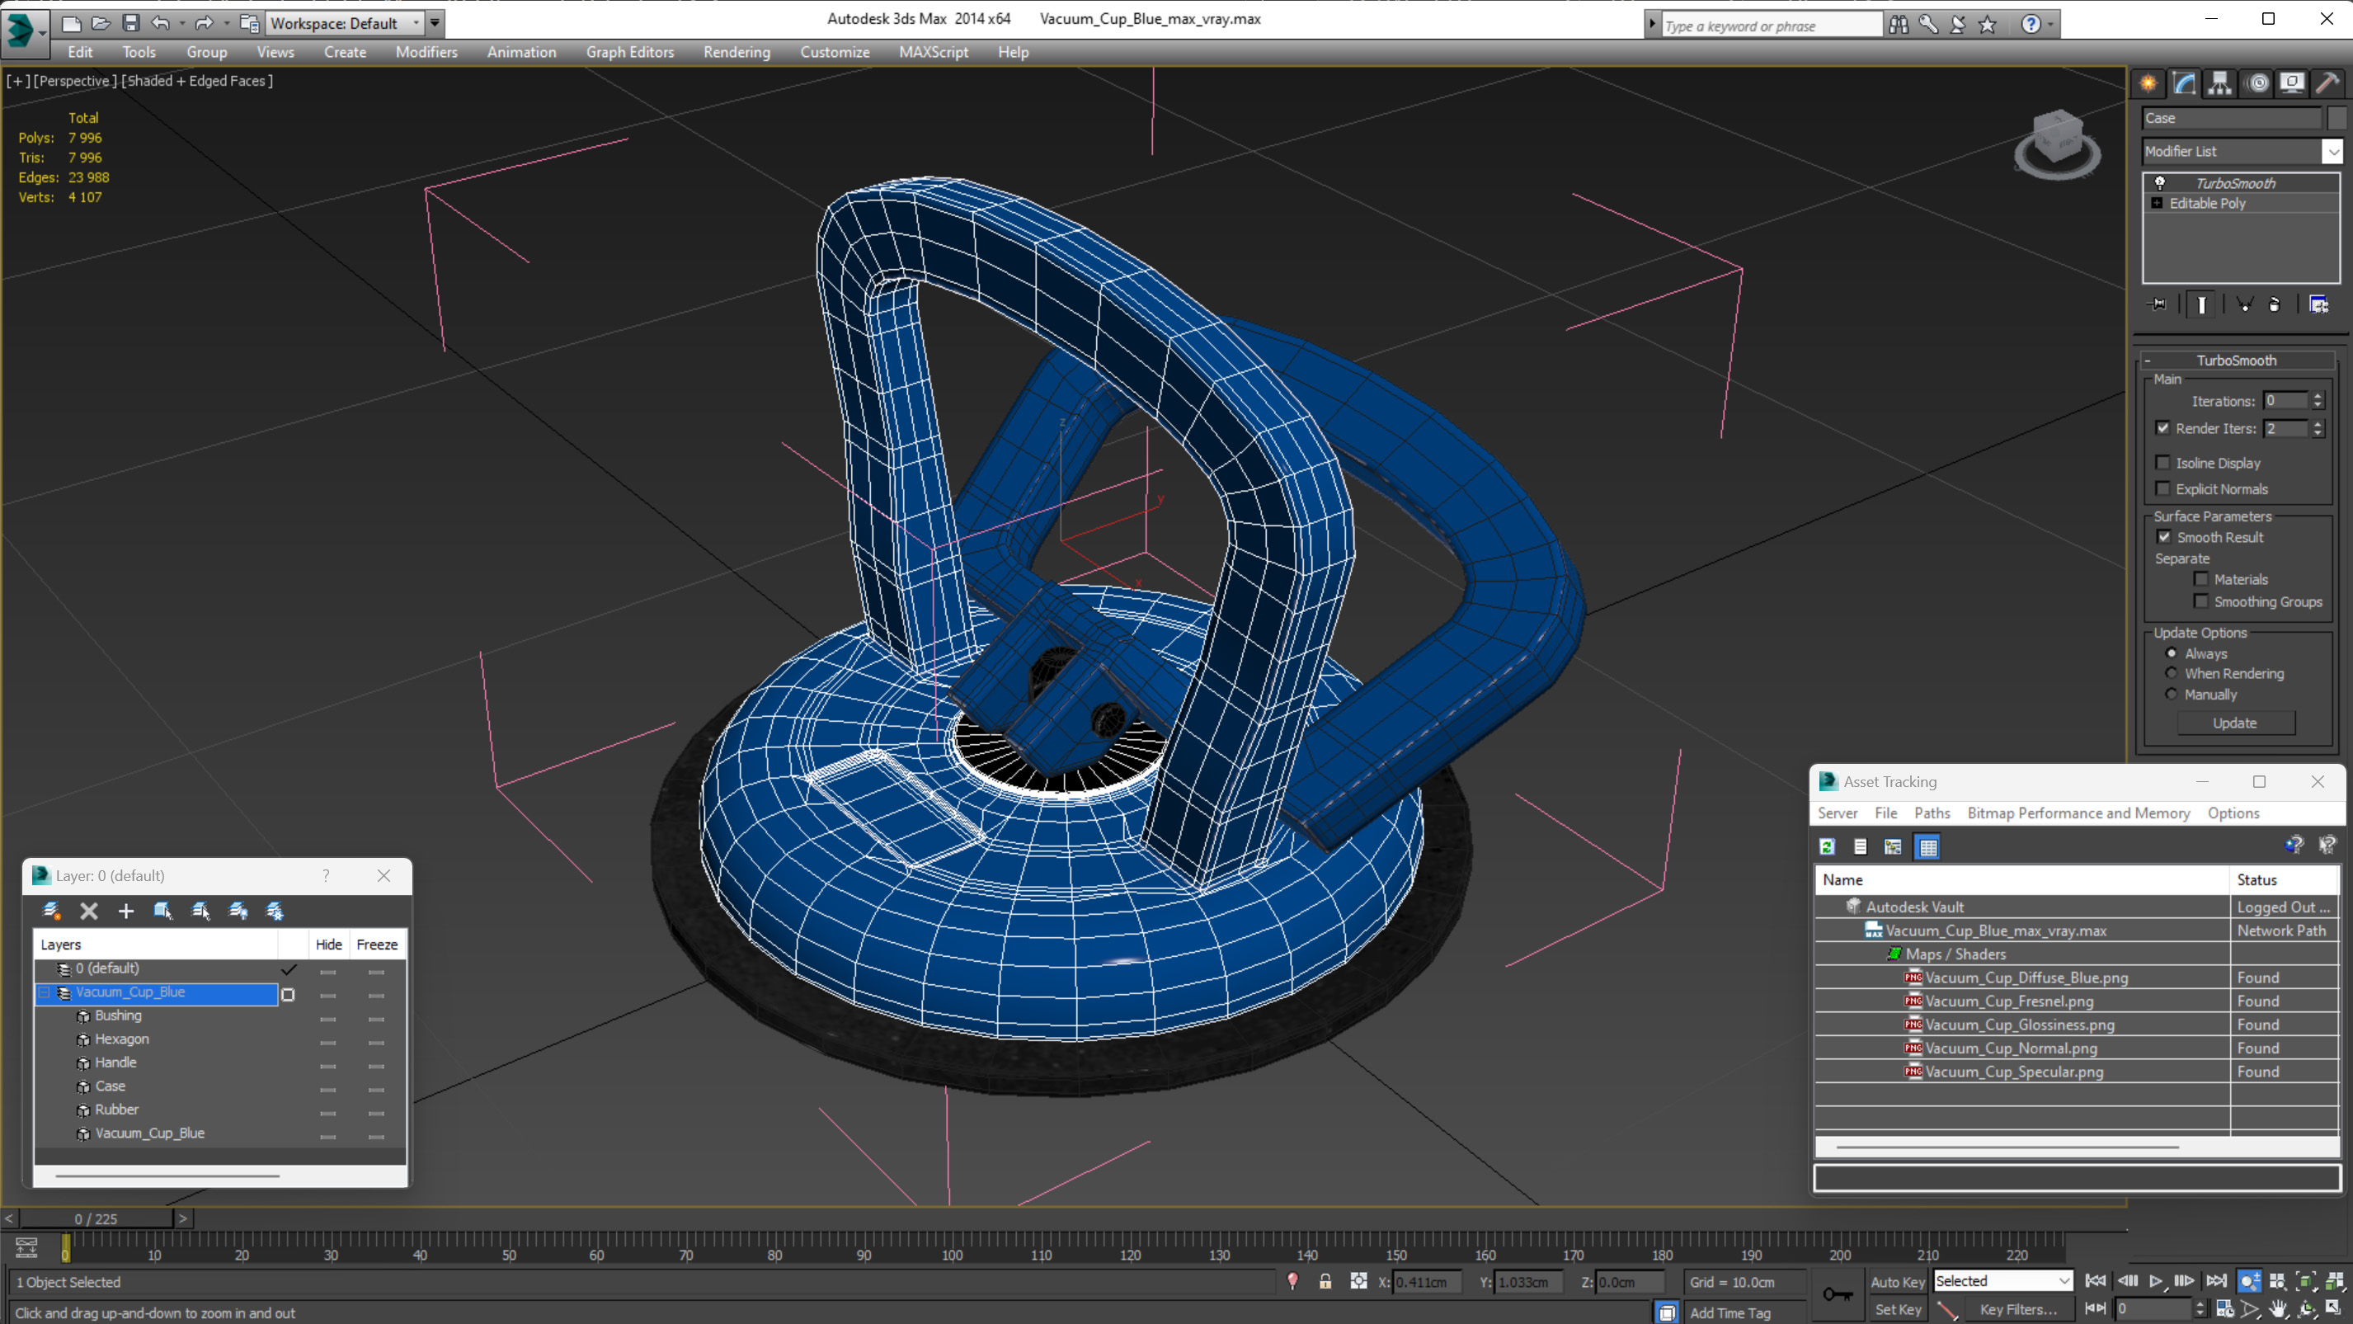The width and height of the screenshot is (2353, 1324).
Task: Click Table View icon in Asset Tracking
Action: pyautogui.click(x=1928, y=846)
